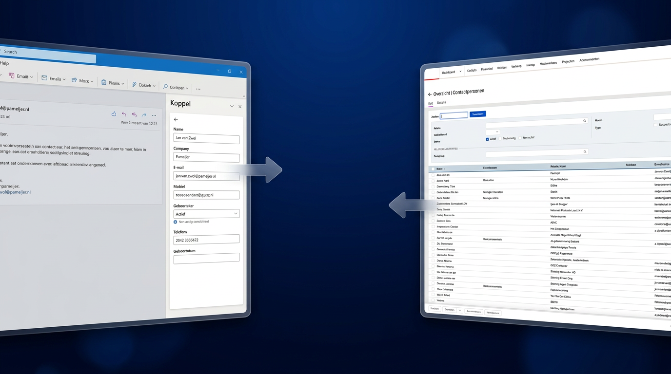
Task: Open the Mock dropdown in the mail ribbon
Action: [82, 81]
